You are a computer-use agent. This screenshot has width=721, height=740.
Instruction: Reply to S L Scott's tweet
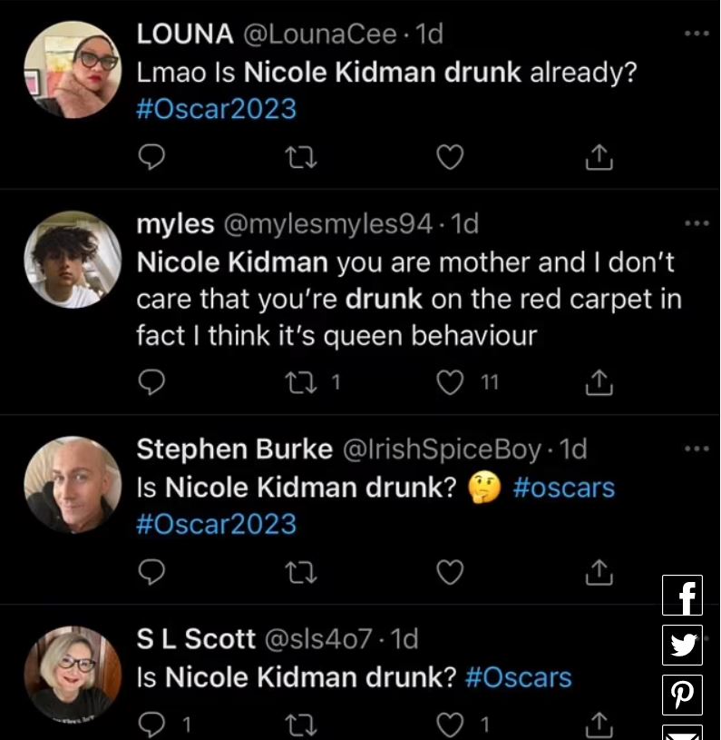click(152, 724)
